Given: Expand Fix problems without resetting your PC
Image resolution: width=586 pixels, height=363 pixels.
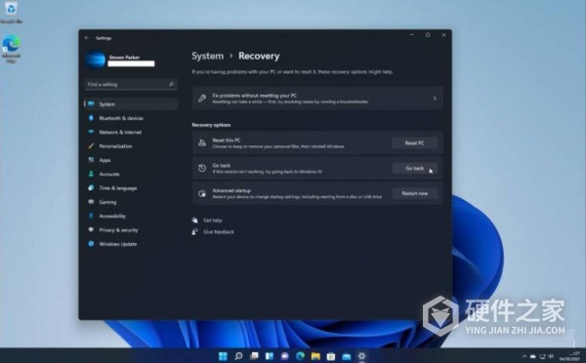Looking at the screenshot, I should (x=317, y=99).
